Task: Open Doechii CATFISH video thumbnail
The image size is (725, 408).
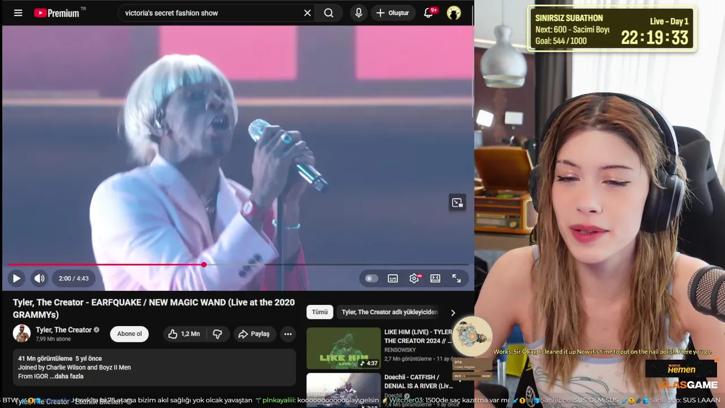Action: (x=344, y=390)
